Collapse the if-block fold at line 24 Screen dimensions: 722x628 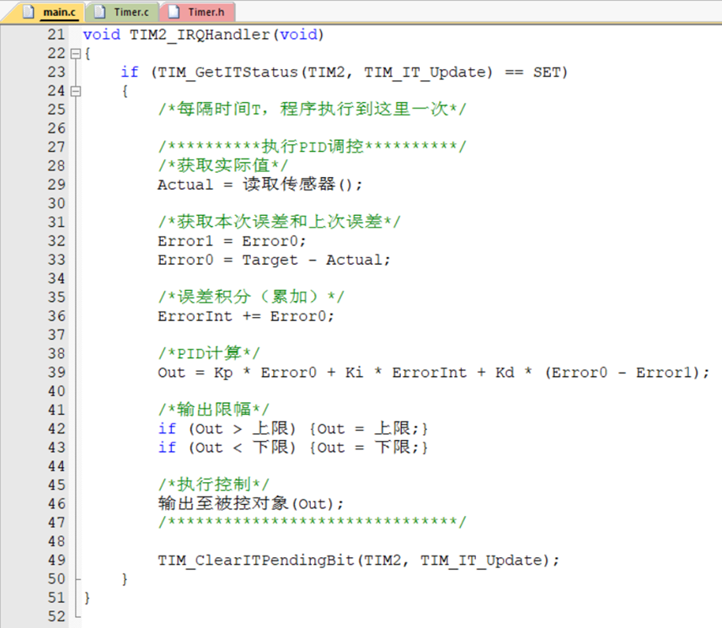pyautogui.click(x=74, y=90)
